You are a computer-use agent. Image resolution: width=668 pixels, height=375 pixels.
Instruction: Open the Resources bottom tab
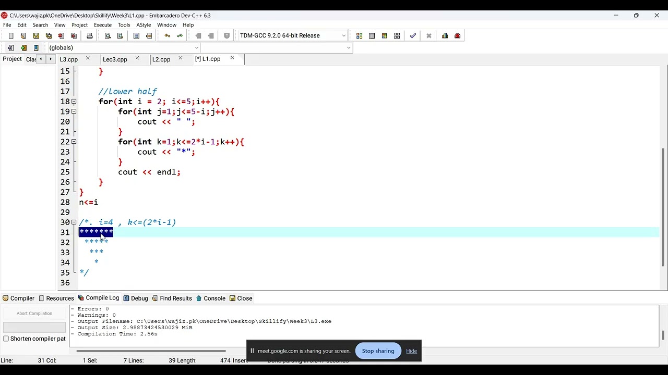click(x=56, y=298)
